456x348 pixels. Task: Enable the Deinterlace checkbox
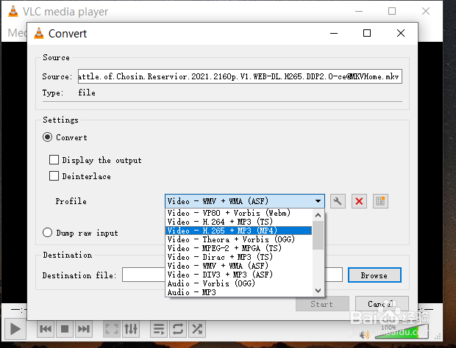(54, 176)
